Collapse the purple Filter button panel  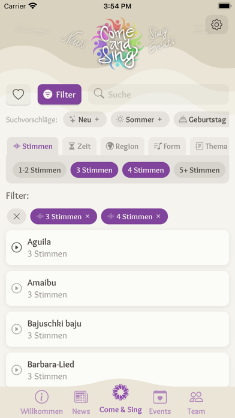(59, 94)
